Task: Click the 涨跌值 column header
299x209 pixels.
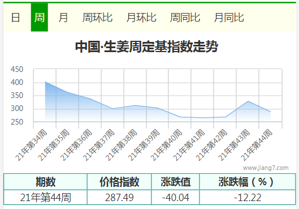Action: [x=175, y=182]
